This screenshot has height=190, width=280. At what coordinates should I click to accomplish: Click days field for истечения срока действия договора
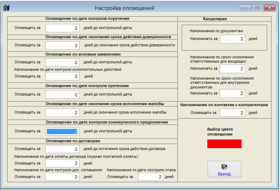pyautogui.click(x=62, y=149)
